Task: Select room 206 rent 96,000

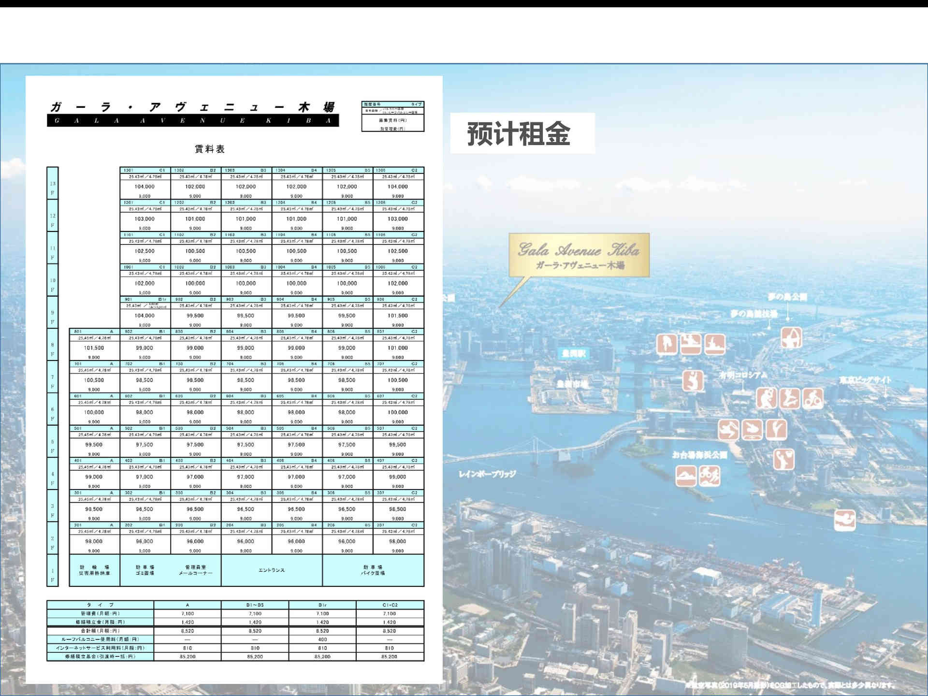Action: [x=347, y=541]
